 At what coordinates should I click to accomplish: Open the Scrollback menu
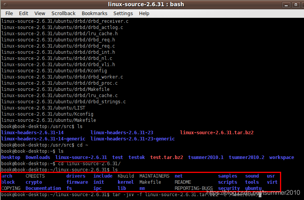point(64,14)
